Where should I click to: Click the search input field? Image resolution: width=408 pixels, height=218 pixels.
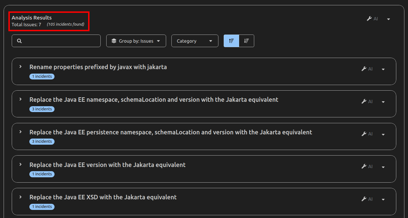(x=56, y=41)
